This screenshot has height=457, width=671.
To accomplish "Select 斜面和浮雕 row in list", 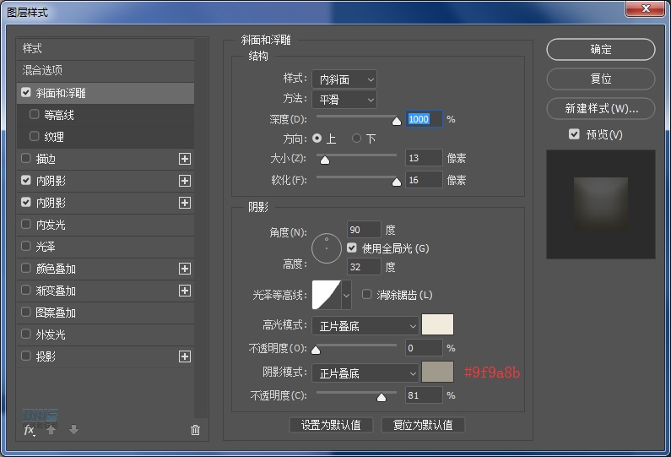I will (x=106, y=93).
